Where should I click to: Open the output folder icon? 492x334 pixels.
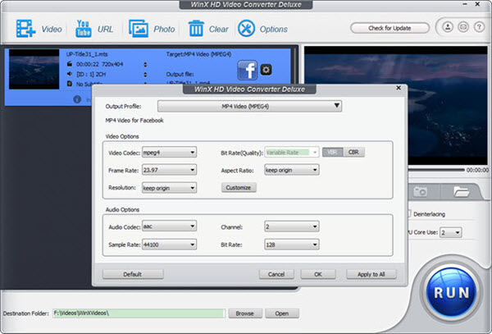click(x=461, y=191)
